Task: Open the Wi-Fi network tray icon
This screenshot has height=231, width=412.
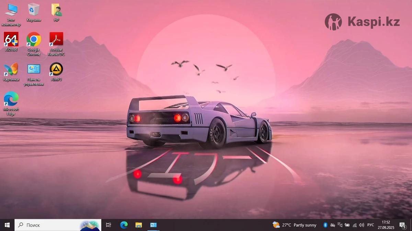Action: (x=354, y=225)
